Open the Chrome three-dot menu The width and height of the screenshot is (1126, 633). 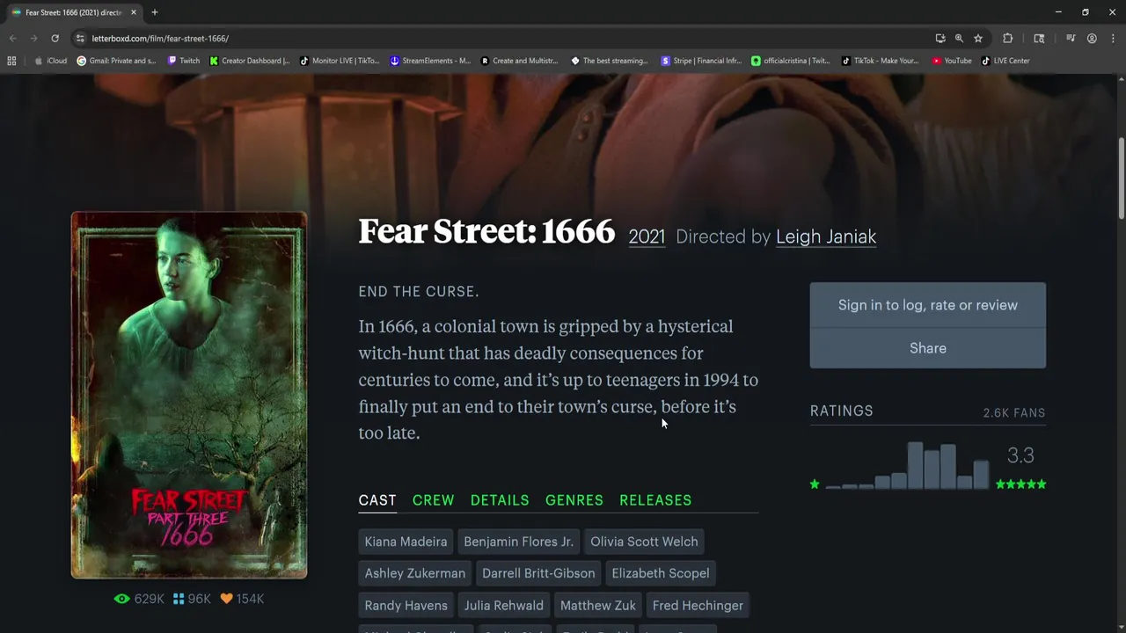pyautogui.click(x=1113, y=39)
